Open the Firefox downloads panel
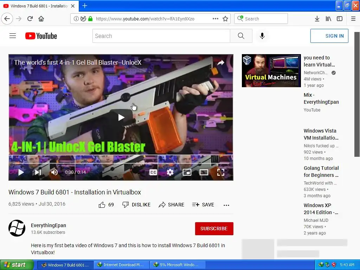 [317, 19]
